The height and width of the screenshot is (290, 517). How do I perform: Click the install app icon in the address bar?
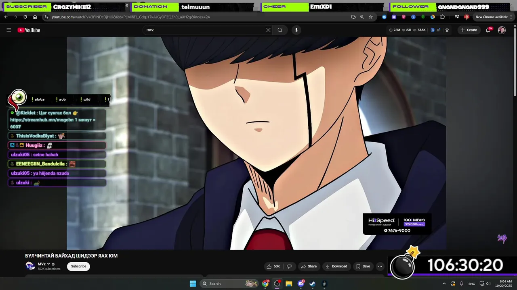point(353,17)
